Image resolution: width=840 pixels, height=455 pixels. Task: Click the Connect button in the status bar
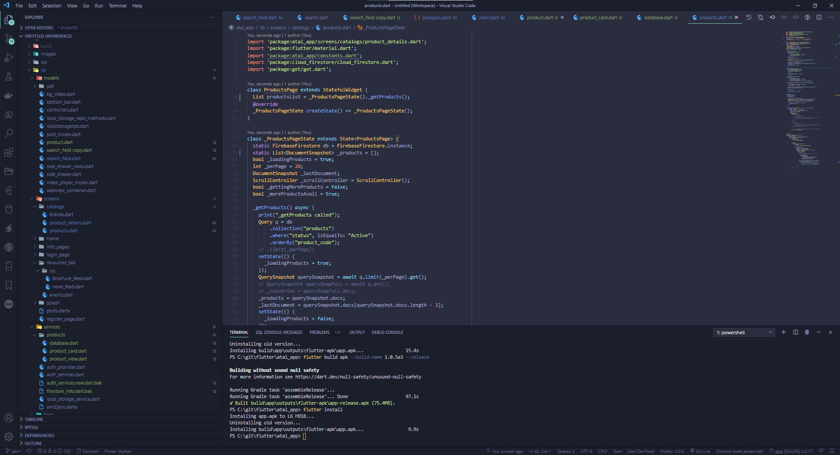(91, 451)
